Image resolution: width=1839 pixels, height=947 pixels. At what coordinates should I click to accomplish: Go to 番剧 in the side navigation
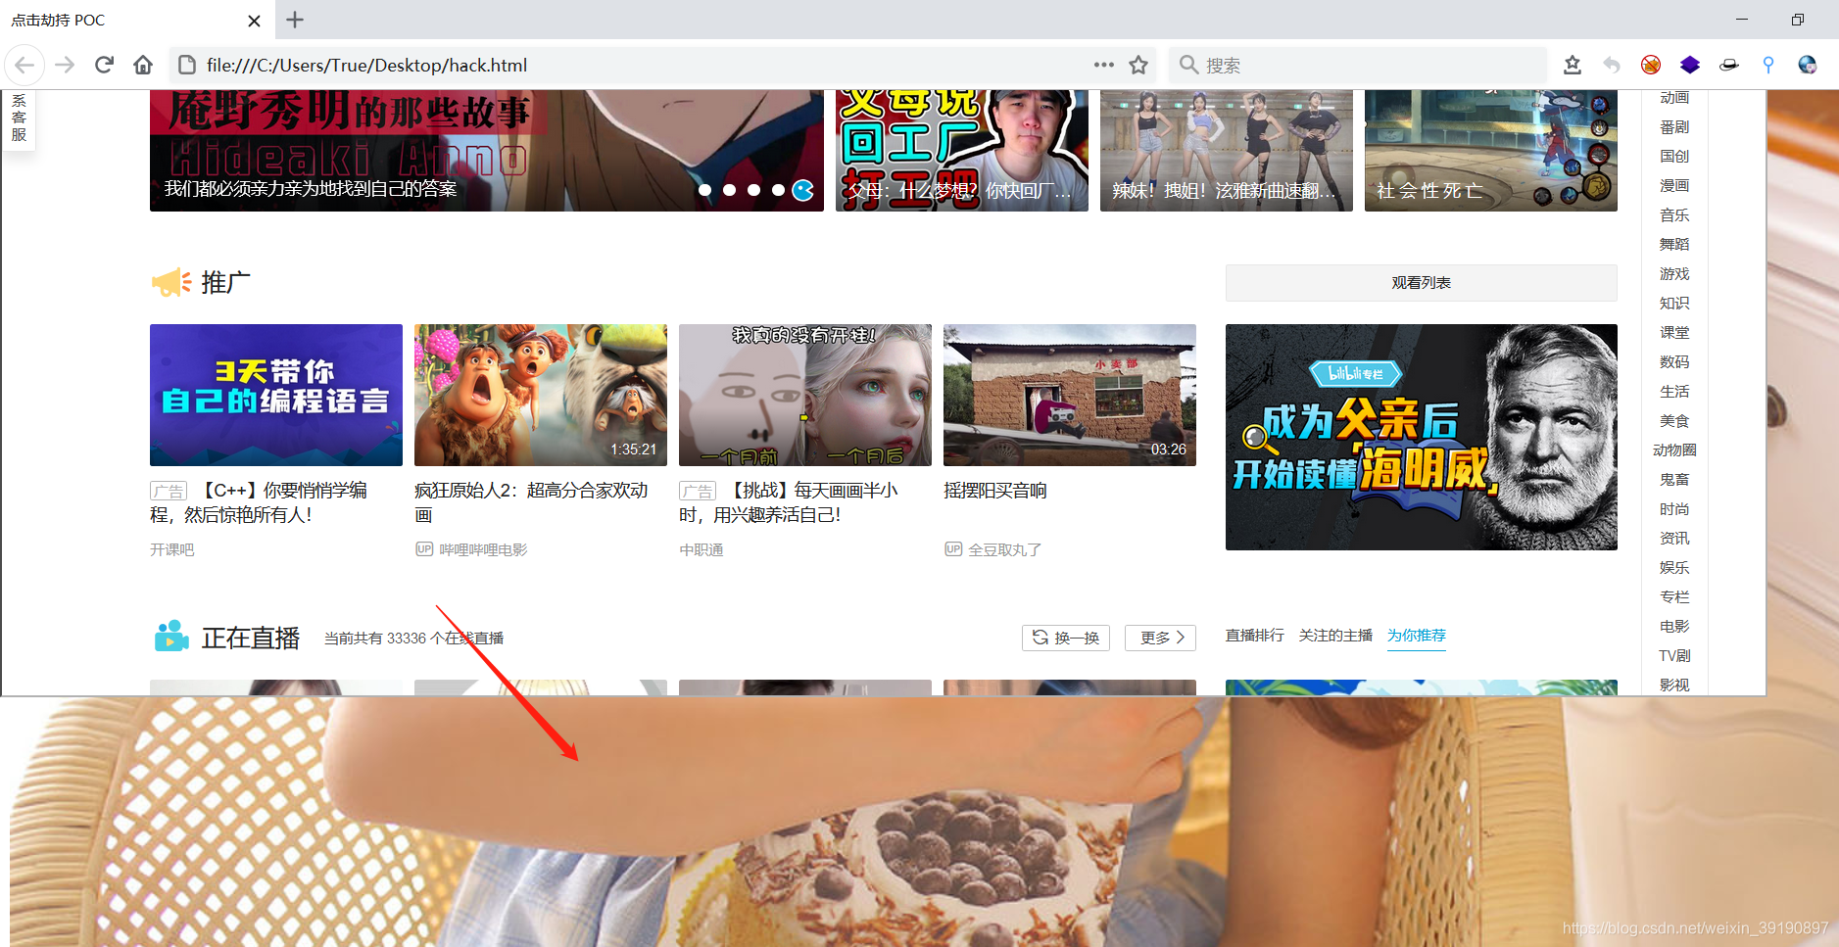pos(1674,127)
